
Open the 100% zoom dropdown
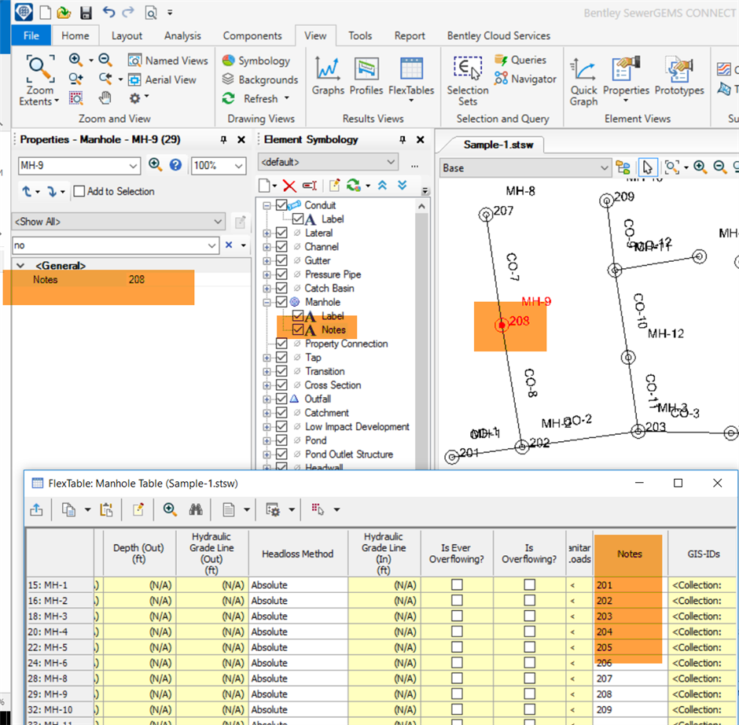pyautogui.click(x=238, y=166)
